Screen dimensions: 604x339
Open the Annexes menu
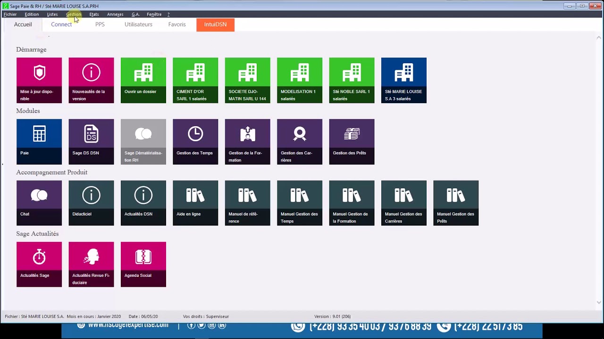(115, 15)
